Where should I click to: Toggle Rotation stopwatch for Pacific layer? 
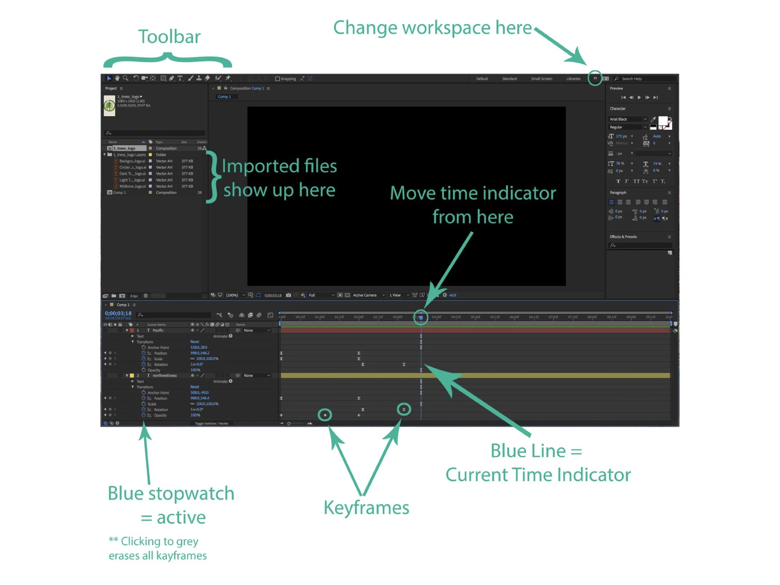click(x=144, y=364)
